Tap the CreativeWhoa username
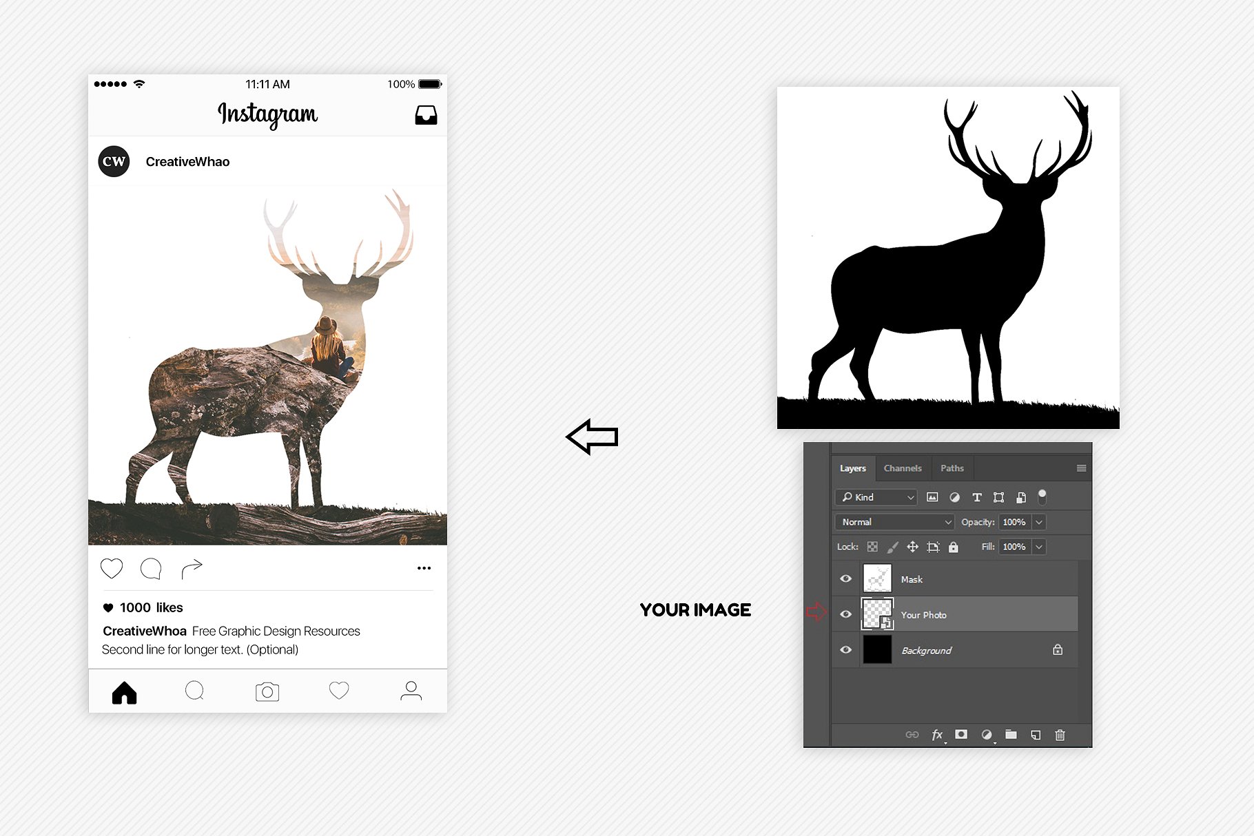 tap(187, 160)
